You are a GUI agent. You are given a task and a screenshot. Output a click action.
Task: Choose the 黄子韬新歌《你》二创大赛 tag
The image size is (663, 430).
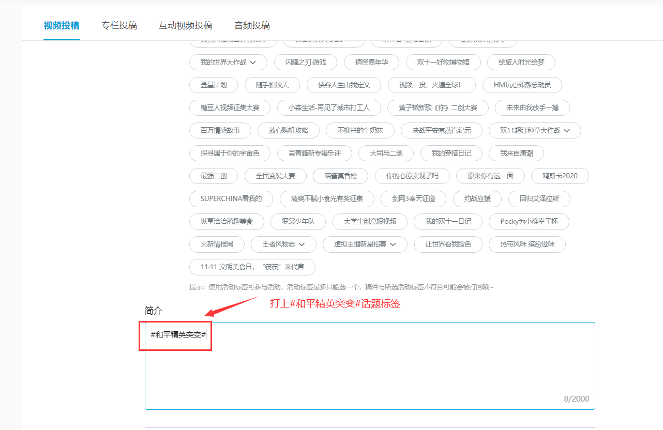[x=438, y=108]
